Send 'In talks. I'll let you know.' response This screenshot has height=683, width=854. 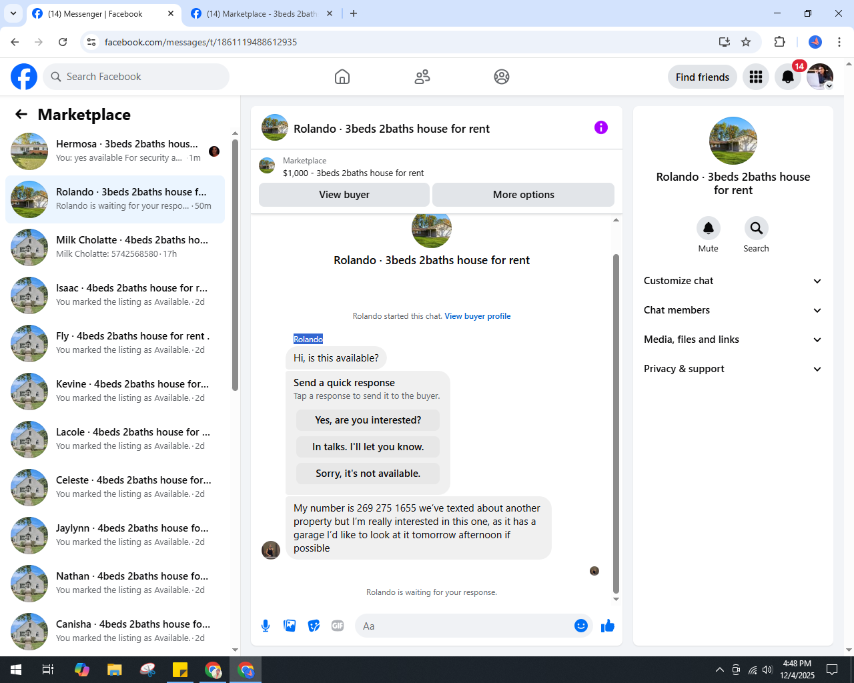point(368,447)
